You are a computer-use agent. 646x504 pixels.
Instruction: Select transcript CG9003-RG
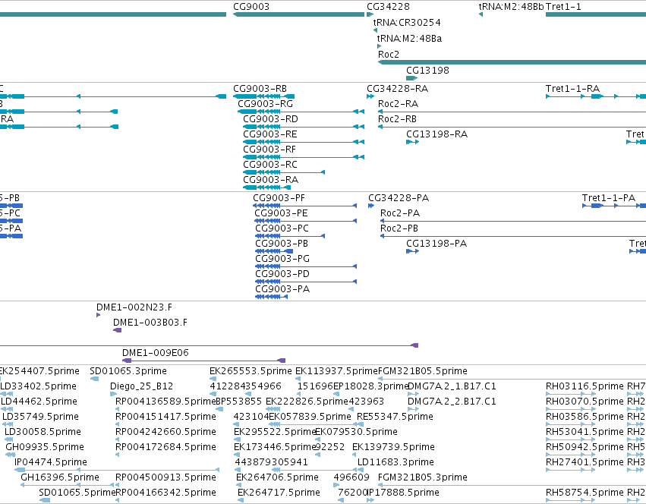click(301, 112)
